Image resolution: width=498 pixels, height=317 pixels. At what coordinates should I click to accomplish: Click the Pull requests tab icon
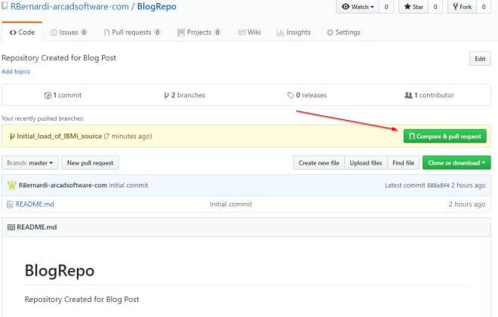[106, 32]
